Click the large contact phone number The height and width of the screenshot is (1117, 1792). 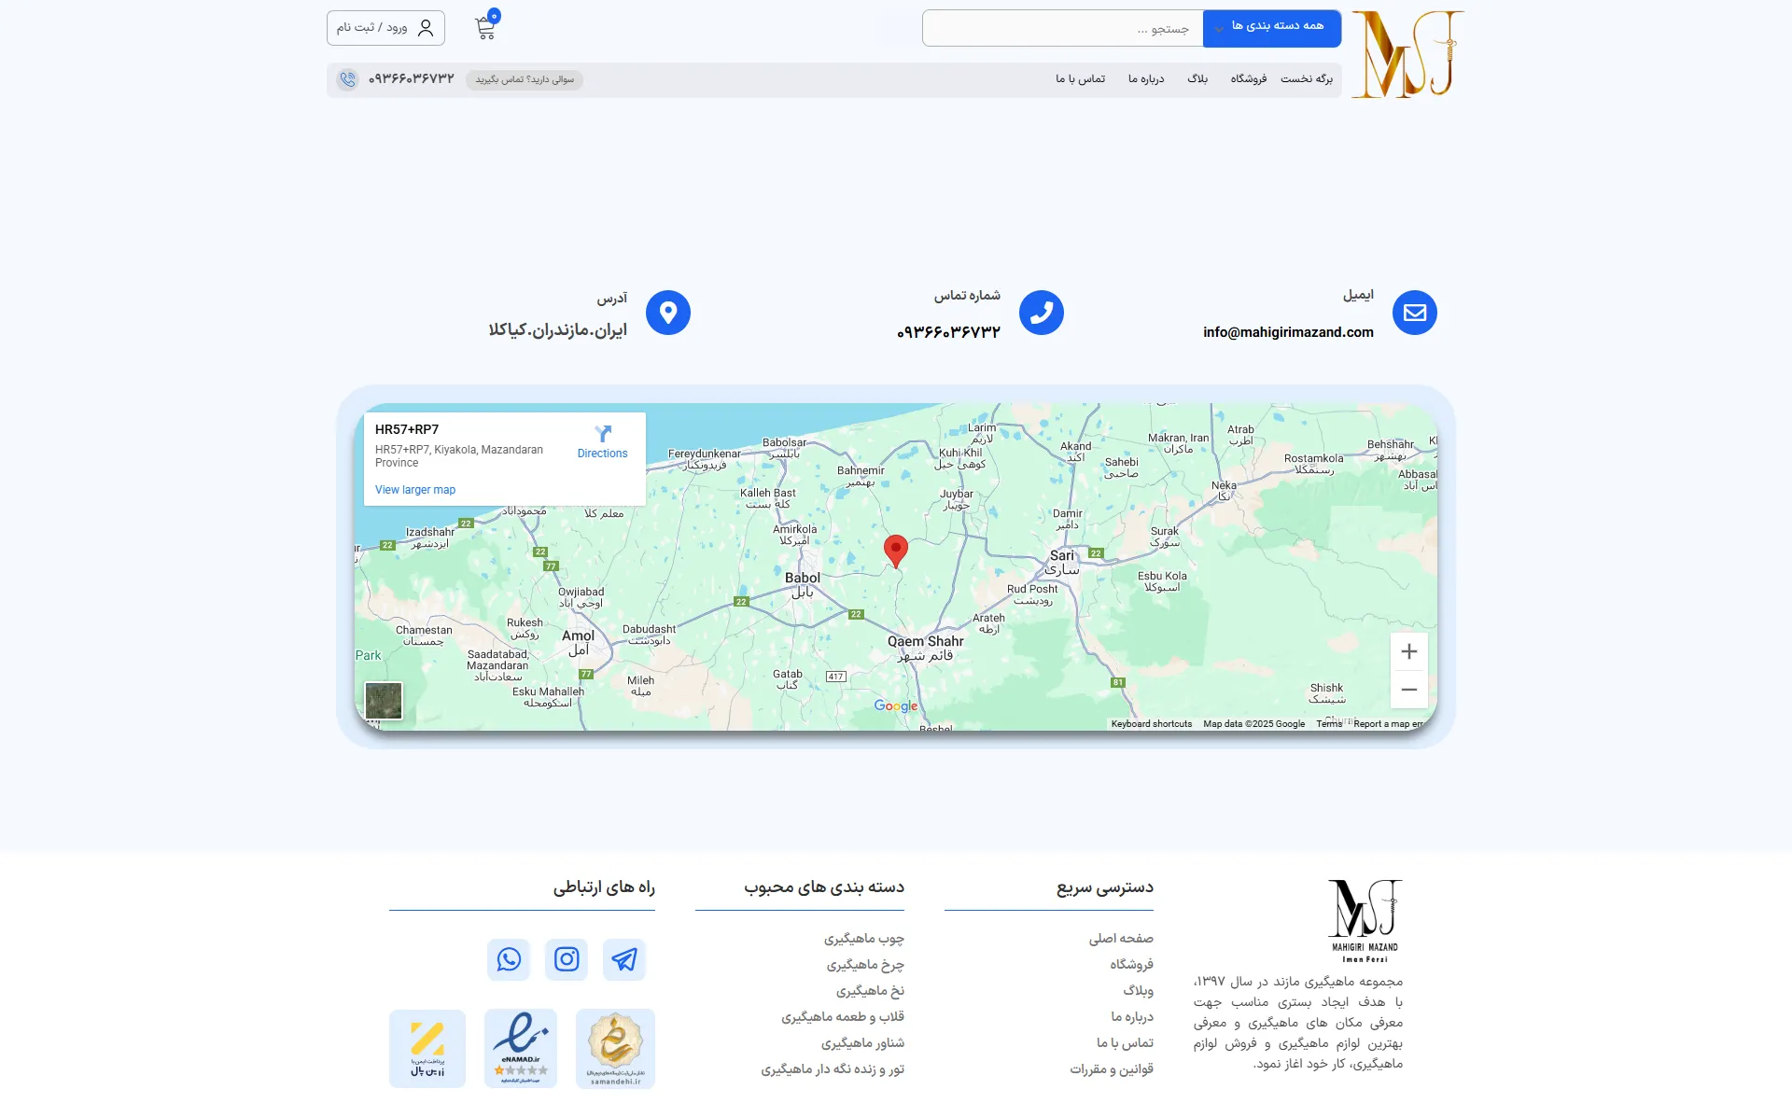click(948, 332)
